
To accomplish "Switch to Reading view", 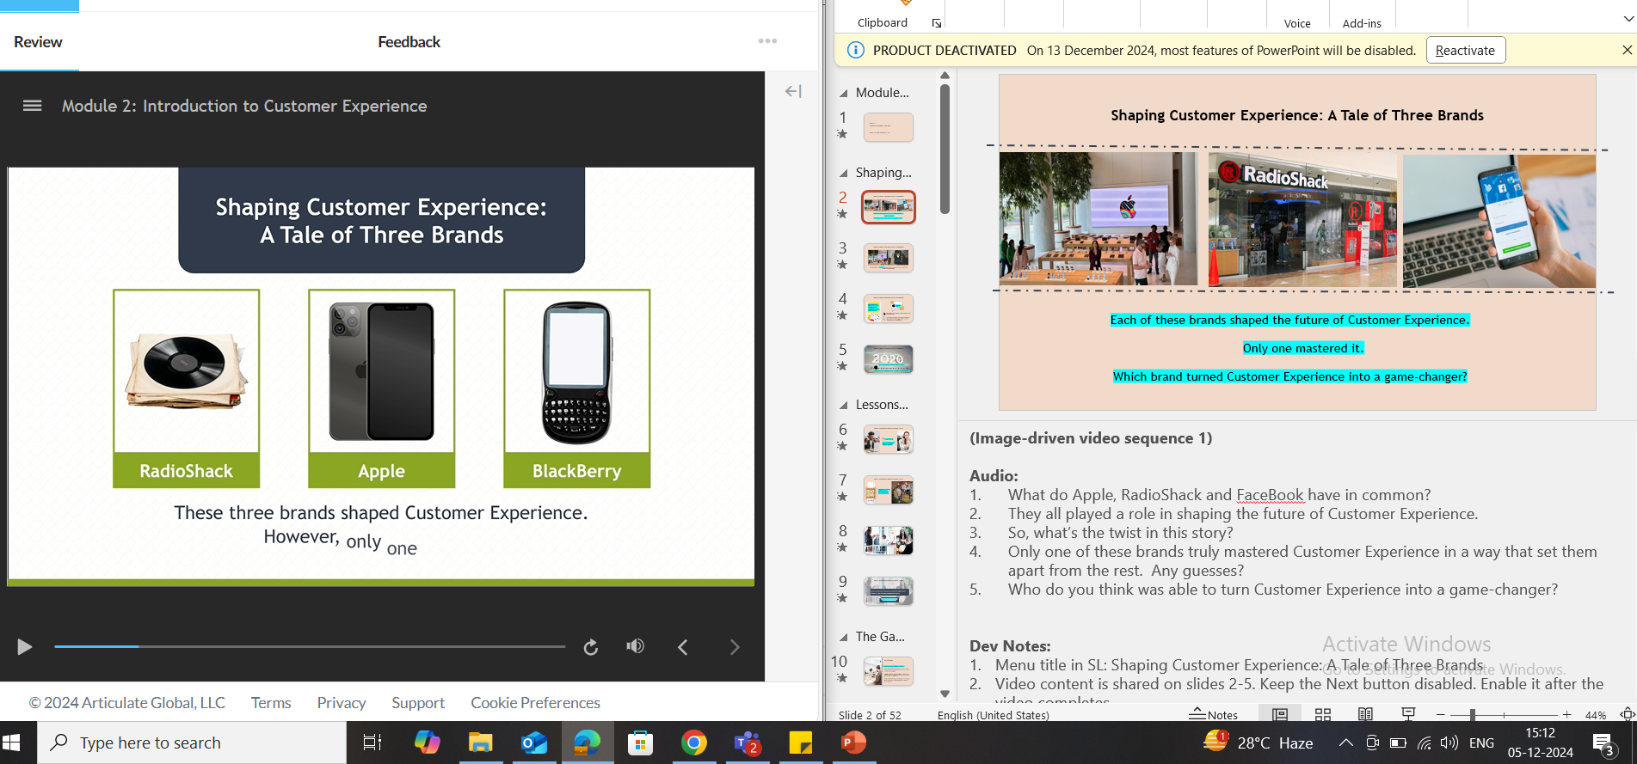I will 1365,714.
